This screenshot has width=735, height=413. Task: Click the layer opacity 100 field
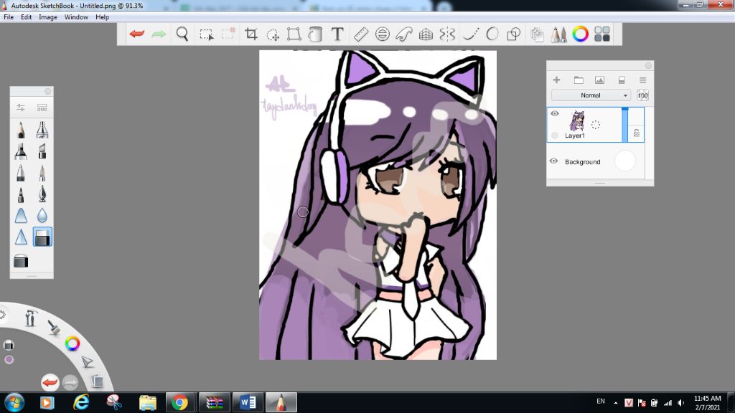coord(642,95)
